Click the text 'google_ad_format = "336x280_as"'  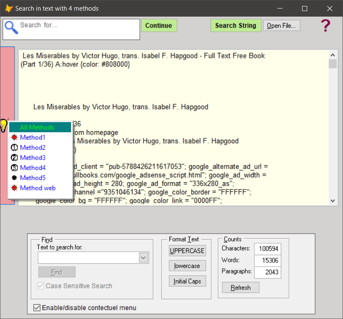tap(180, 184)
